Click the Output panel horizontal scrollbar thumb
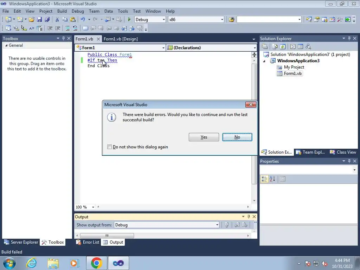The image size is (360, 270). [107, 236]
